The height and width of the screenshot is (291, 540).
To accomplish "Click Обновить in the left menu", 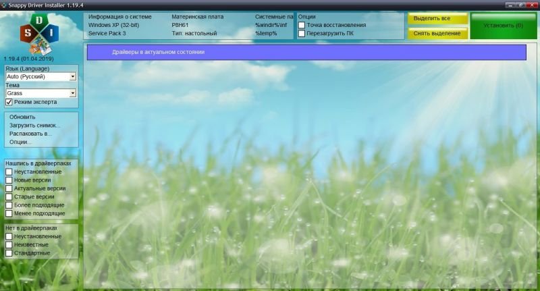I will (22, 117).
